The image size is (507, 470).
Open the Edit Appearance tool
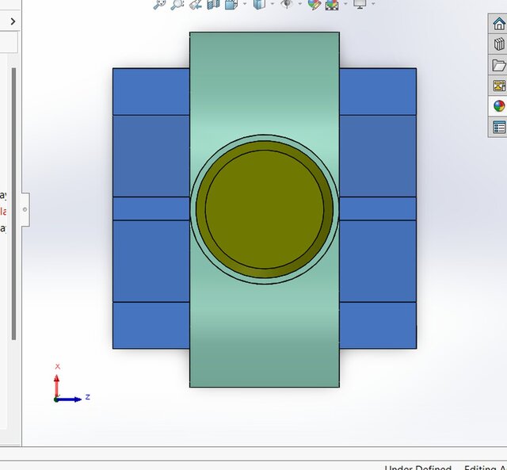coord(314,5)
